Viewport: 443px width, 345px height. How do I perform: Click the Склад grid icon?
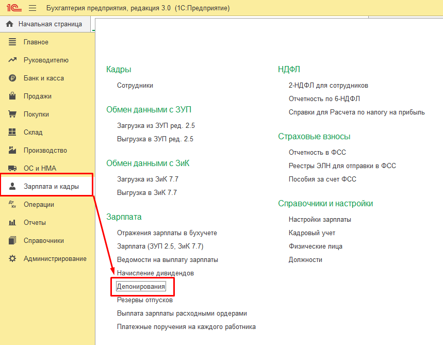coord(13,133)
